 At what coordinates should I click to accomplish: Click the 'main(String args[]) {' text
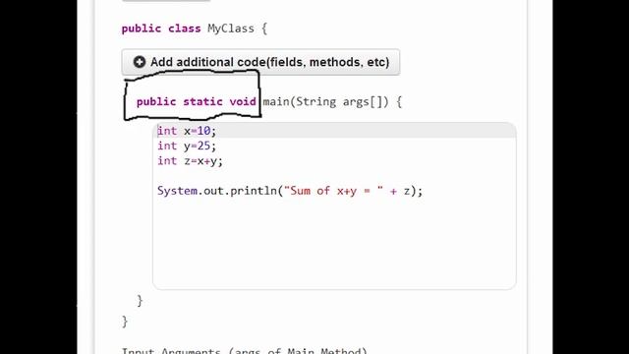pos(332,102)
